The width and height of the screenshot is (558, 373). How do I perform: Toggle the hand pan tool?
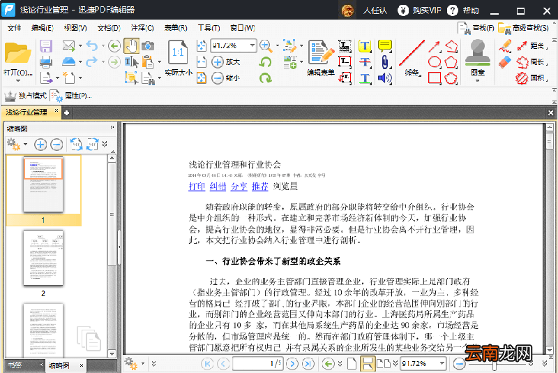pos(131,46)
